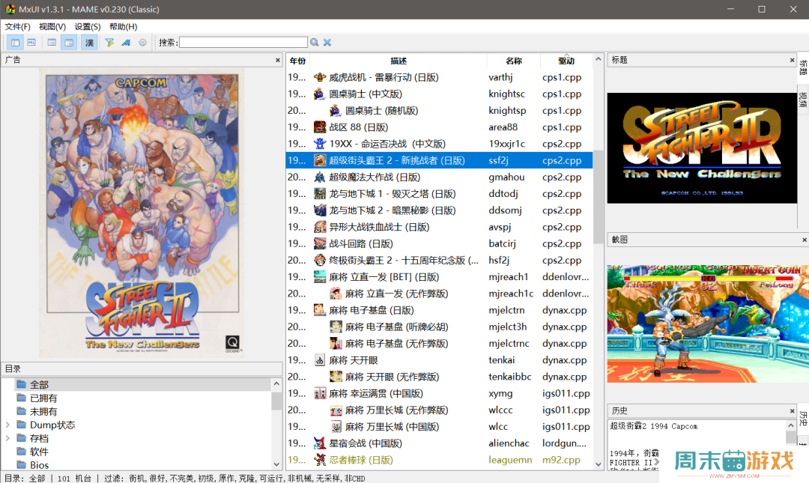
Task: Click the search magnifier icon
Action: (x=315, y=43)
